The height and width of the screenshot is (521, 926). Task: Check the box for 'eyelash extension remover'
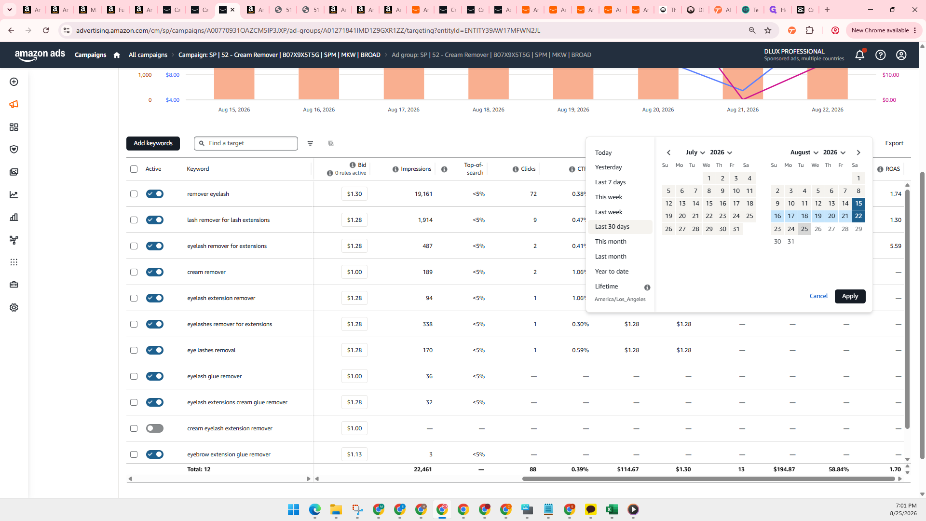pyautogui.click(x=134, y=298)
